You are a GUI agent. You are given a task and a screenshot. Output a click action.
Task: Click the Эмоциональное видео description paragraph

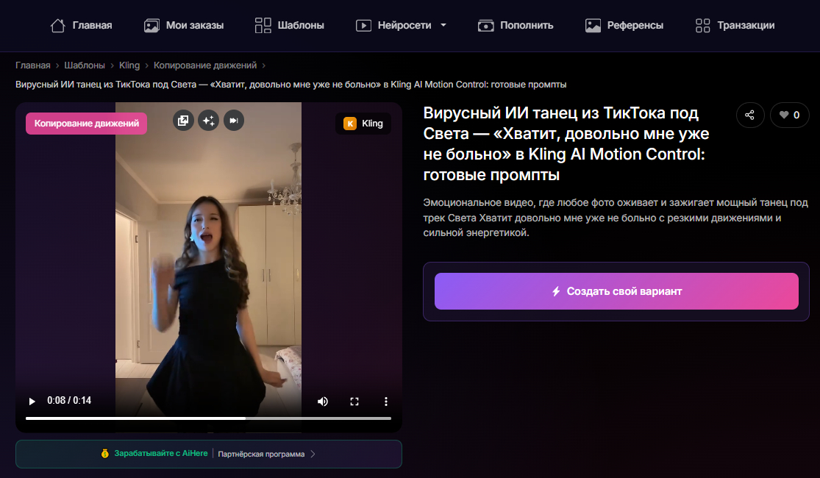point(616,218)
